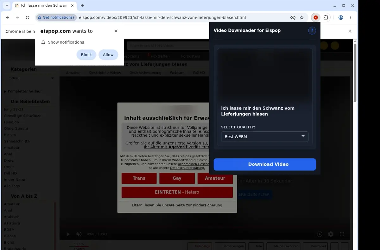The height and width of the screenshot is (250, 380).
Task: Click the site search field
Action: point(168,46)
